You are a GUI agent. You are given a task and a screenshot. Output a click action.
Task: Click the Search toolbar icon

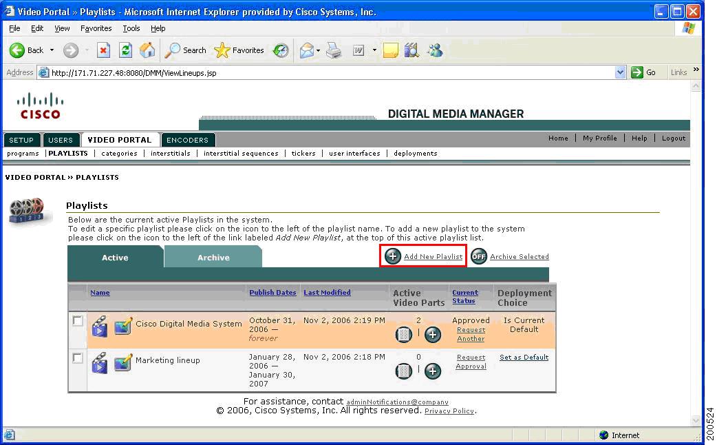tap(185, 50)
